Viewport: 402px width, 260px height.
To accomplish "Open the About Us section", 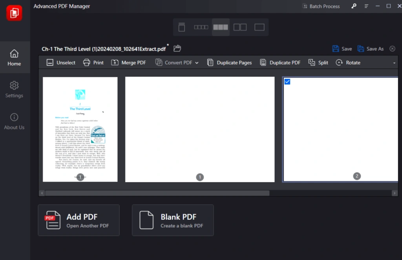I will 15,121.
